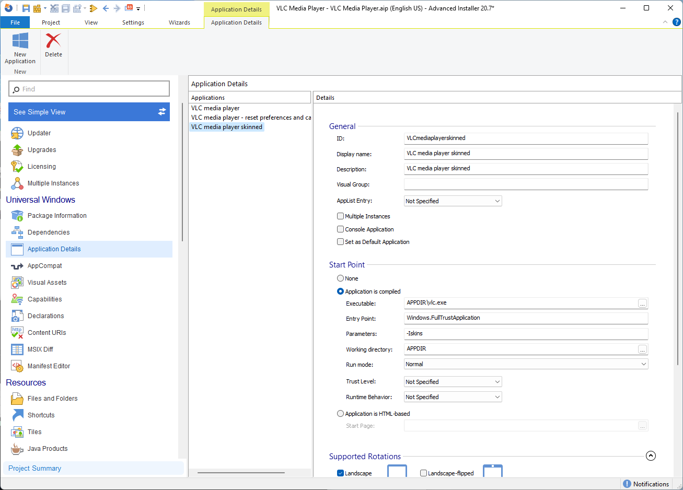Screen dimensions: 683x490
Task: Click the Applications list horizontal scrollbar
Action: (241, 473)
